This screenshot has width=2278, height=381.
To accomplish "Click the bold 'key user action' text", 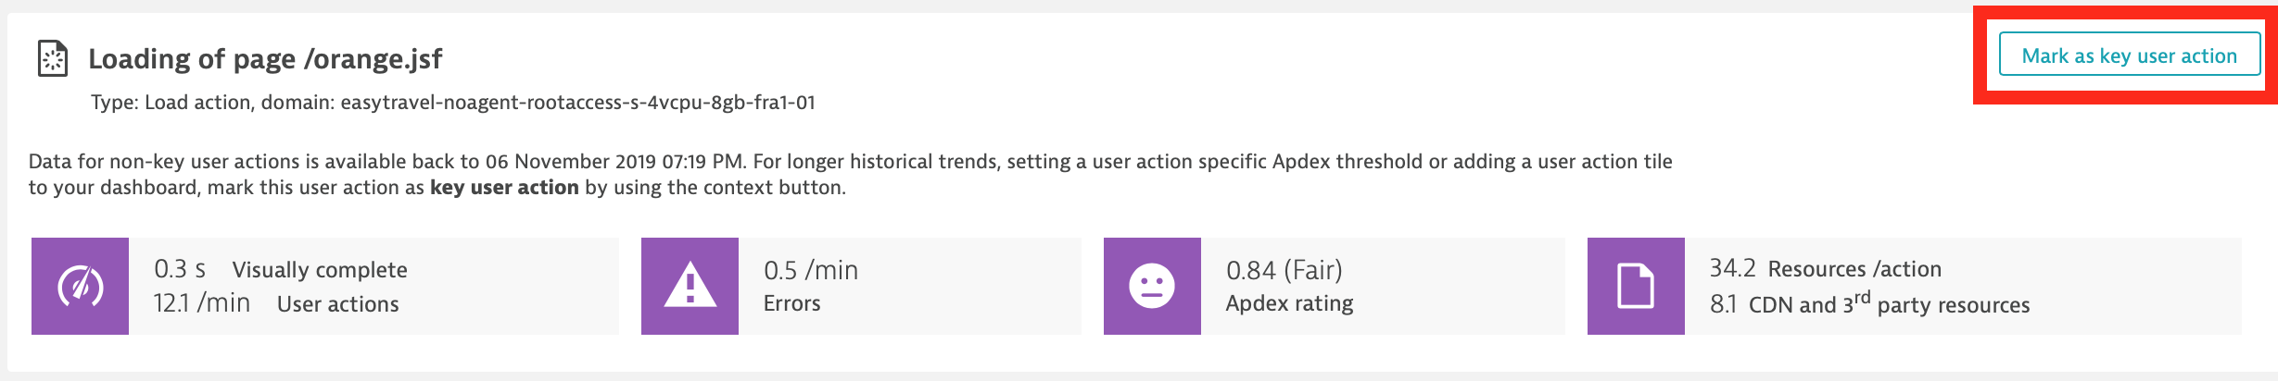I will pyautogui.click(x=504, y=188).
